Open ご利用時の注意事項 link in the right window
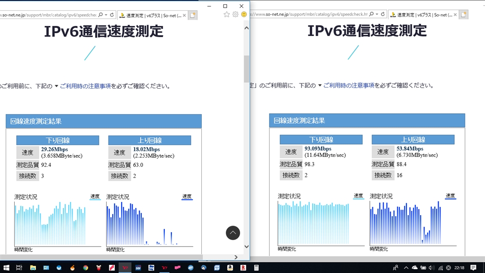 click(x=349, y=86)
